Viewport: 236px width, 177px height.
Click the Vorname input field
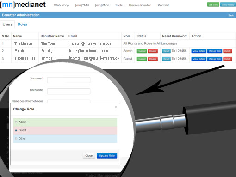(x=68, y=80)
